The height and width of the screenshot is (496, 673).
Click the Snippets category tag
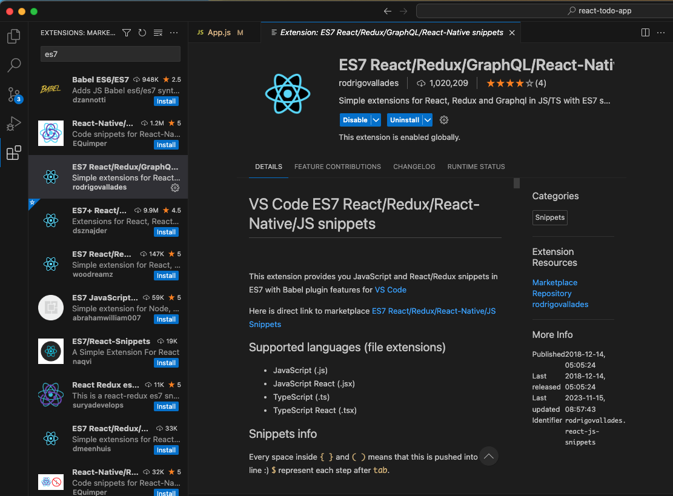point(550,217)
